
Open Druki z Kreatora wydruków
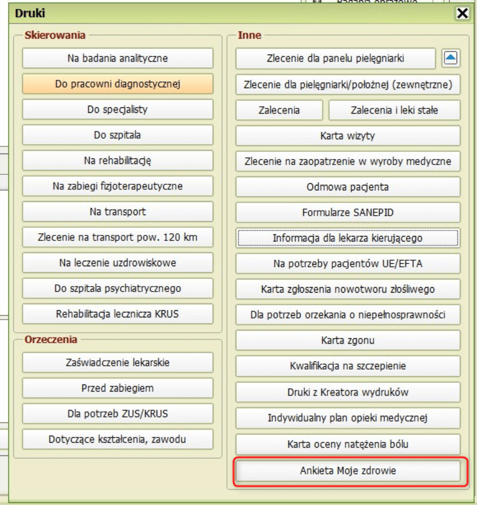coord(348,392)
